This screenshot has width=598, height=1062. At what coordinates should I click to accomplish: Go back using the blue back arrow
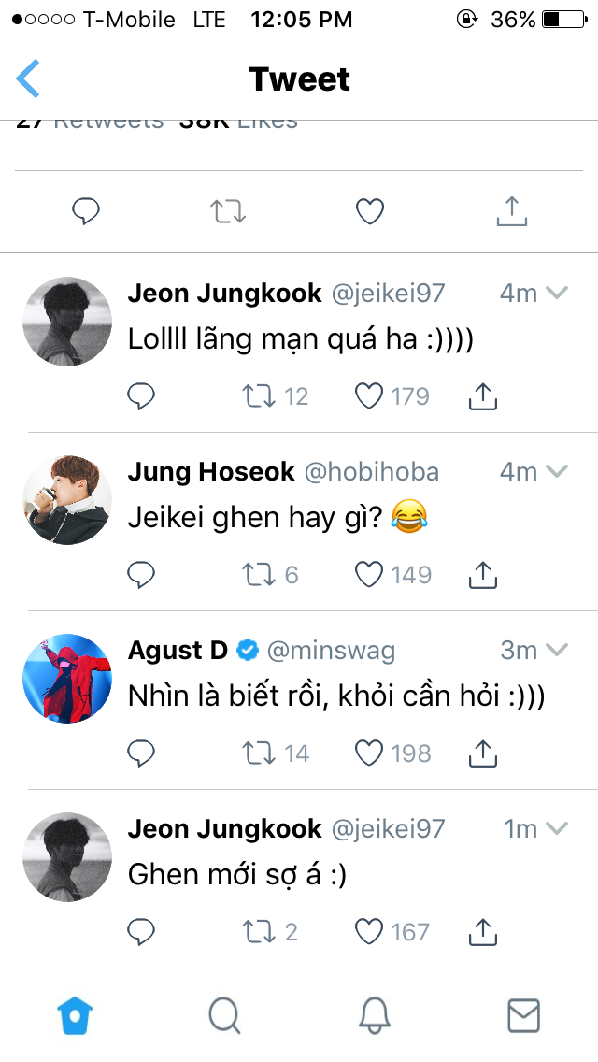(x=28, y=79)
